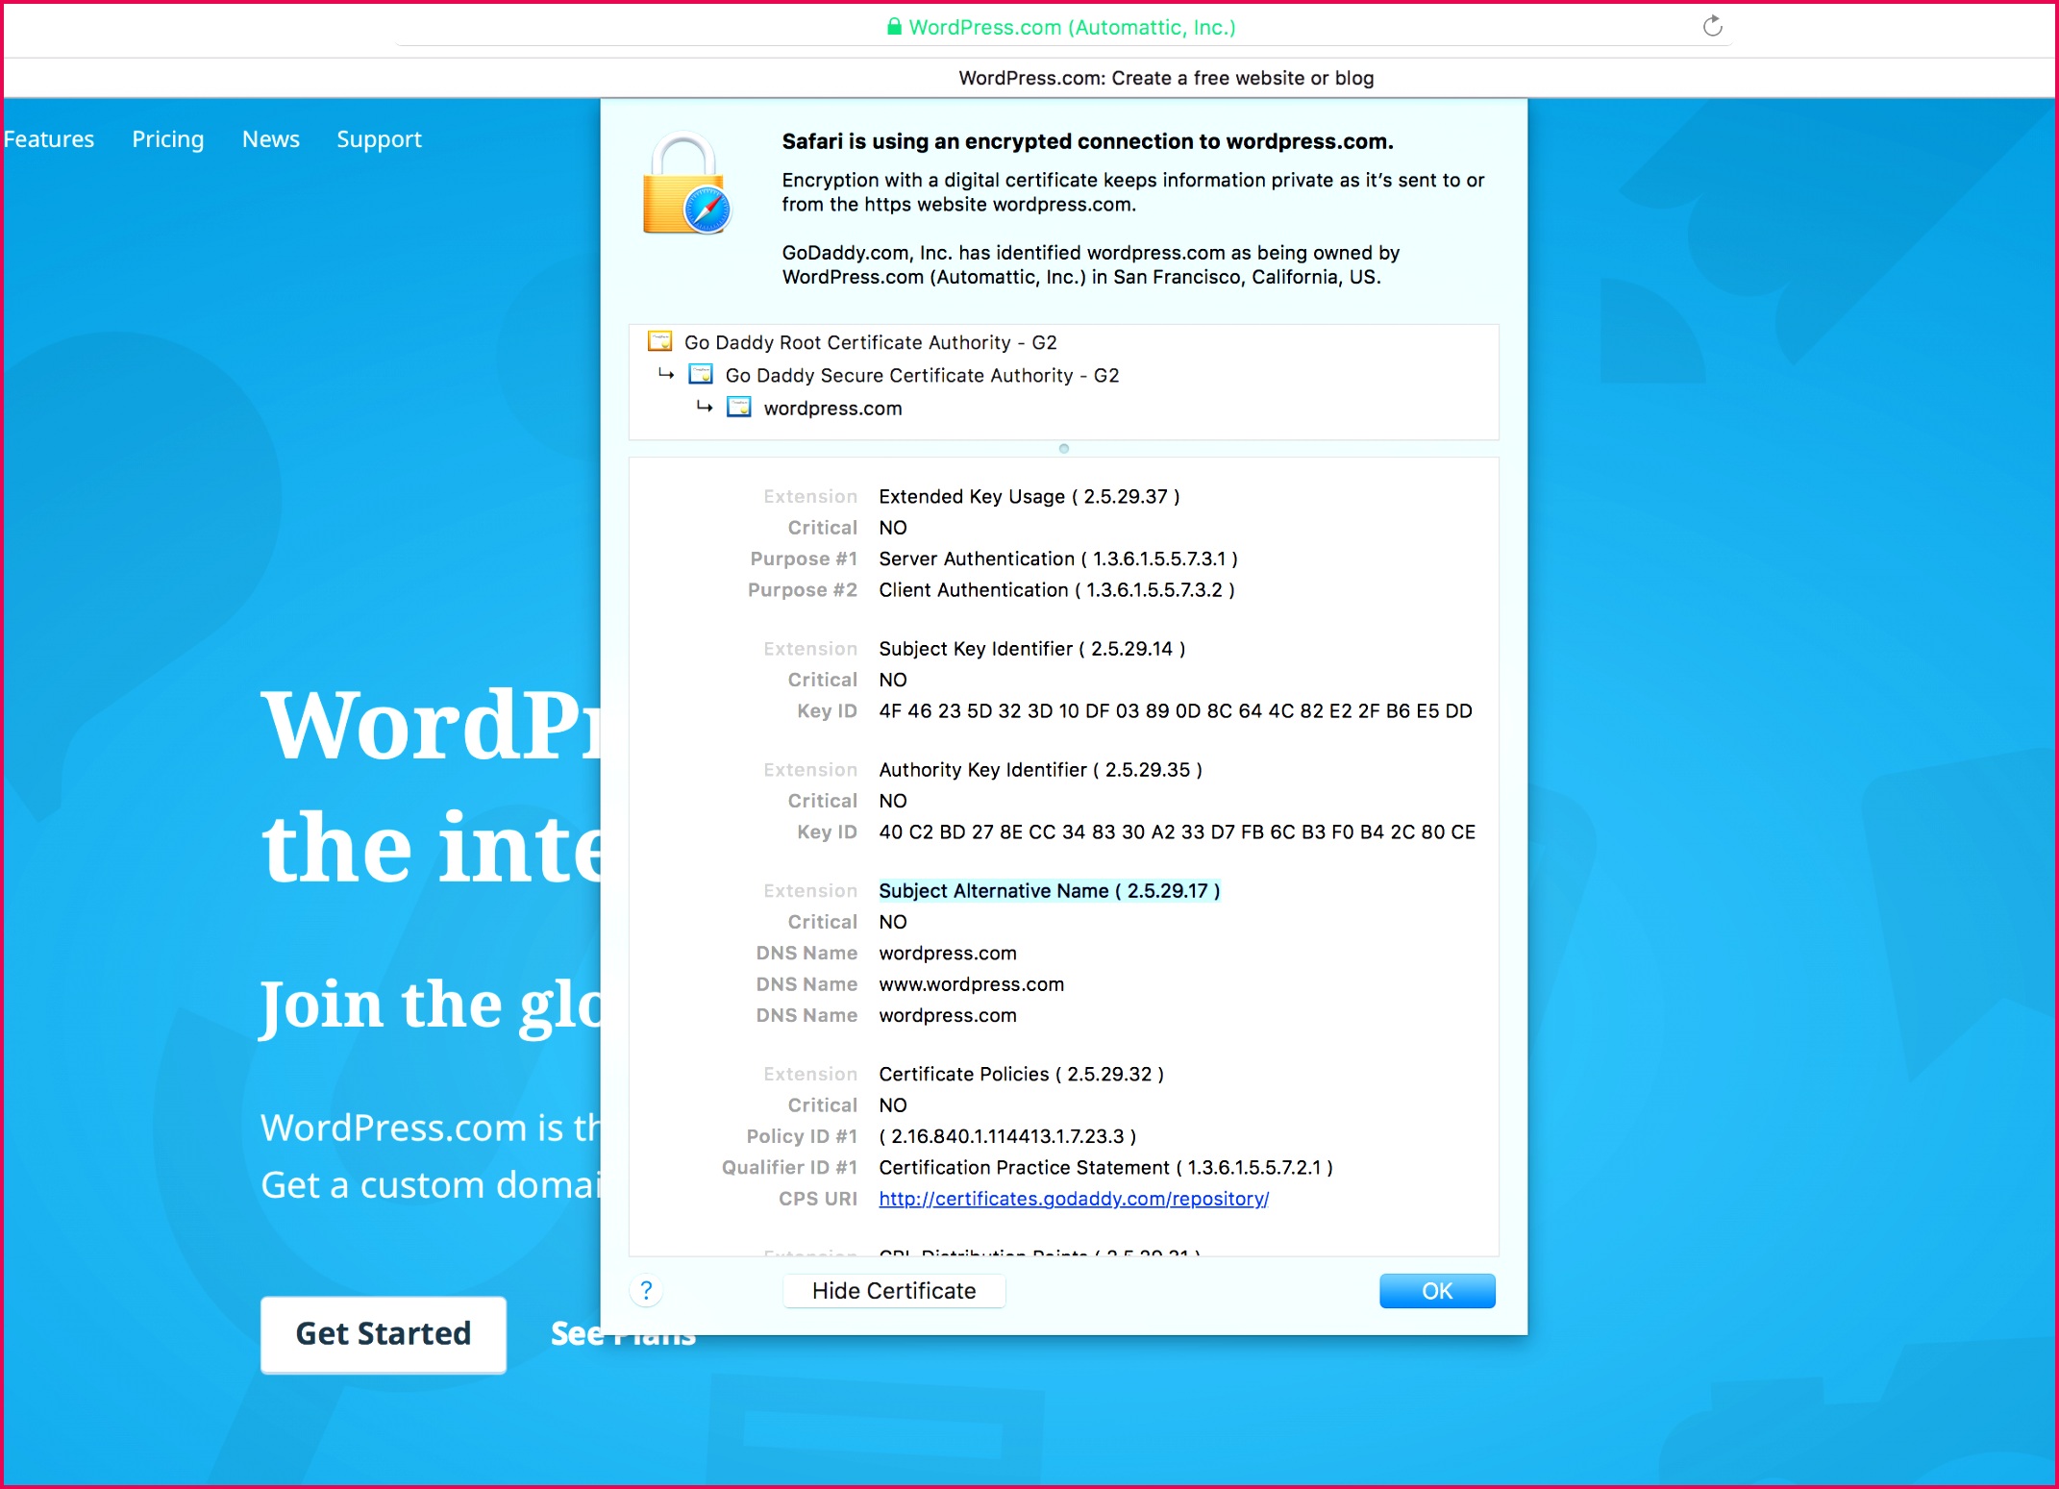The width and height of the screenshot is (2059, 1489).
Task: Select Go Daddy Secure Certificate Authority - G2 row
Action: (x=921, y=376)
